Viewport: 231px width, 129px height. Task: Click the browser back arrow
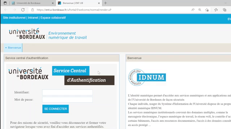point(6,10)
